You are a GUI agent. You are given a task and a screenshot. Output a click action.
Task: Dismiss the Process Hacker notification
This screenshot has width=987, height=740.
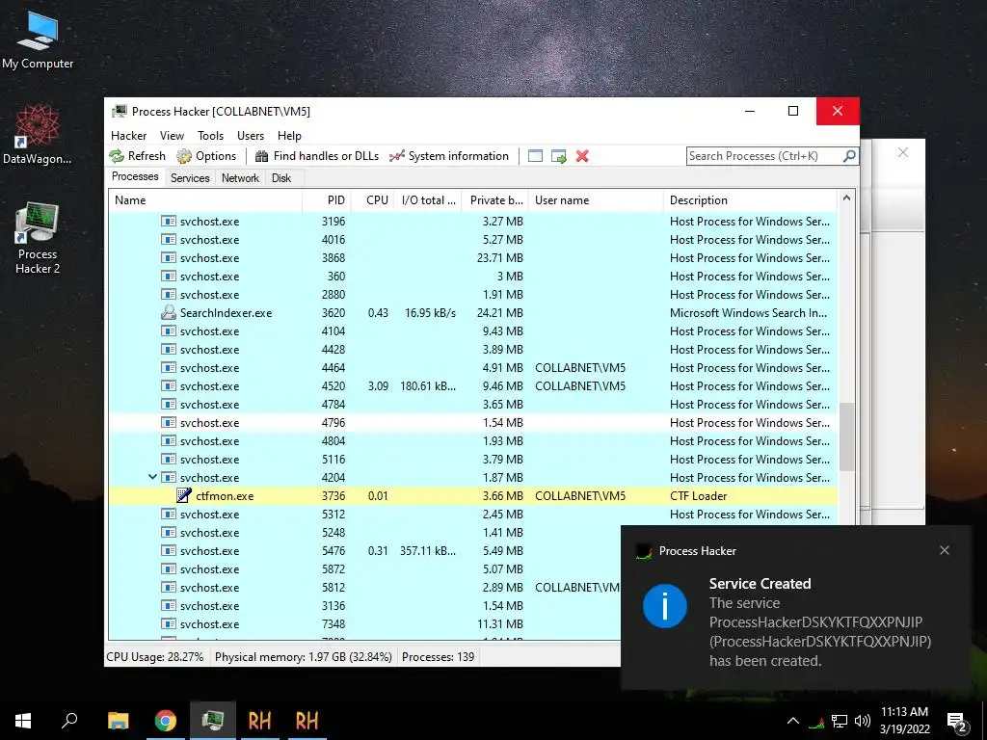tap(945, 550)
